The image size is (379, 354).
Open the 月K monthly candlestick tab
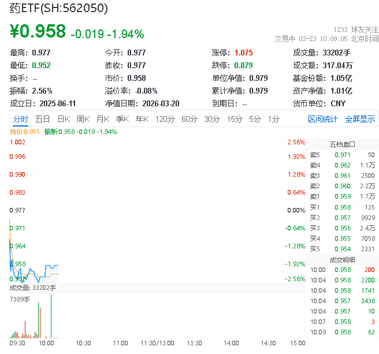[103, 119]
